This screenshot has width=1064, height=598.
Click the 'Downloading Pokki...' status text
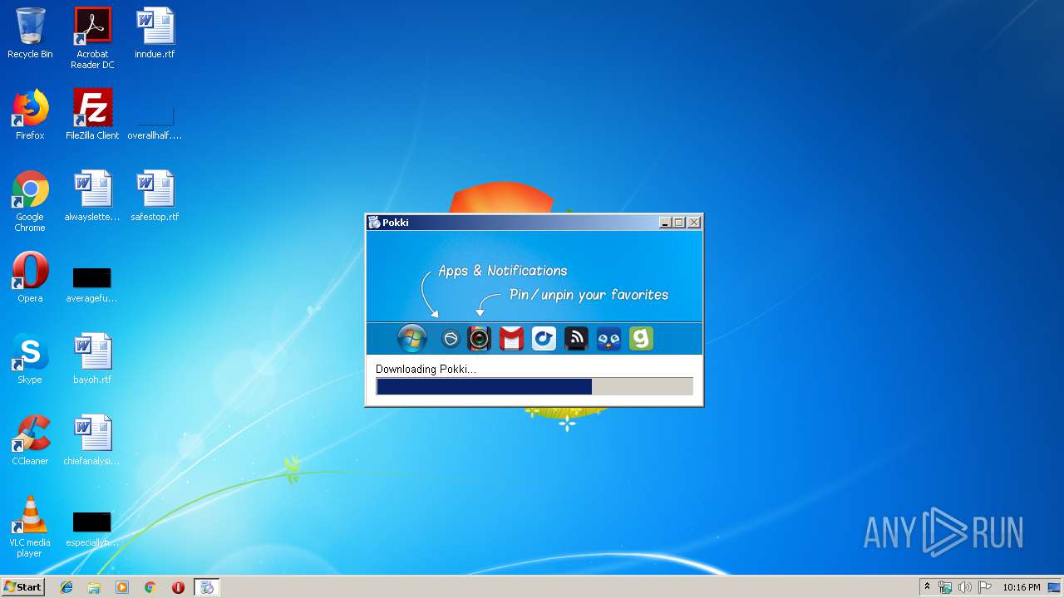426,369
